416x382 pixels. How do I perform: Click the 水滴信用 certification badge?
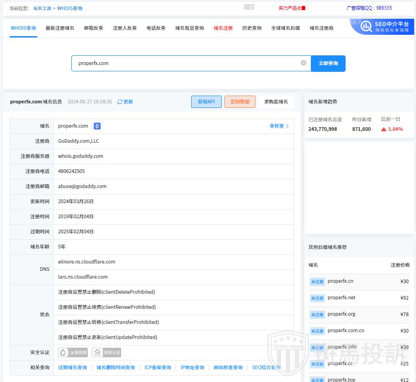pos(73,353)
